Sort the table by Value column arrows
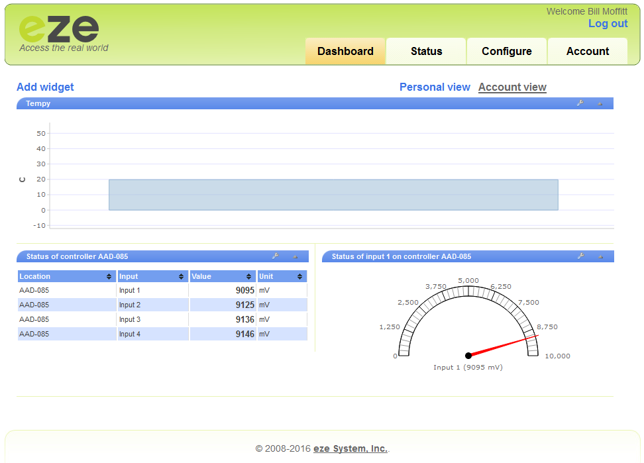The image size is (644, 463). tap(249, 277)
